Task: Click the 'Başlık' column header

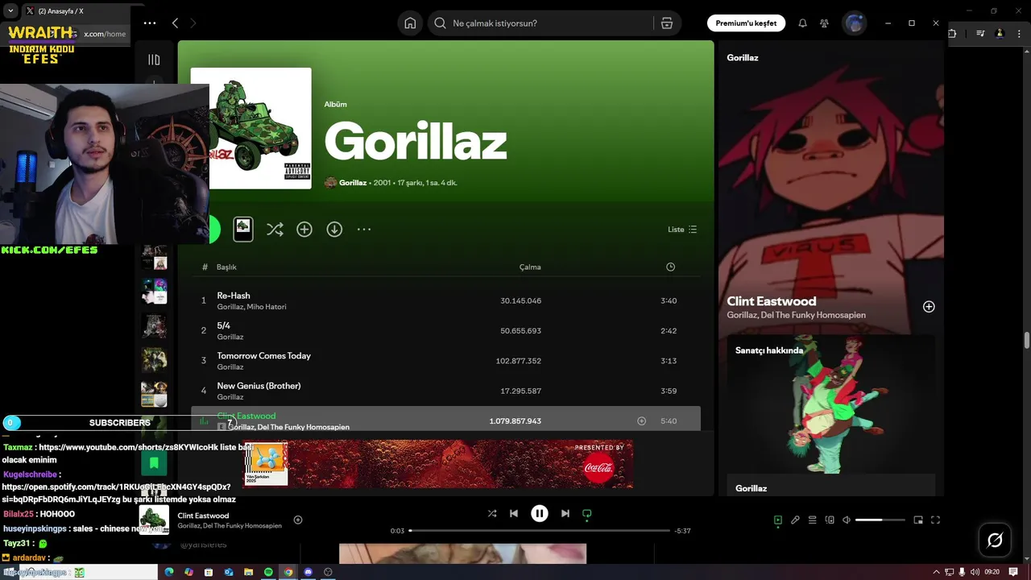Action: coord(226,267)
